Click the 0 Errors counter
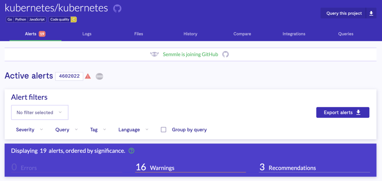 (x=67, y=167)
